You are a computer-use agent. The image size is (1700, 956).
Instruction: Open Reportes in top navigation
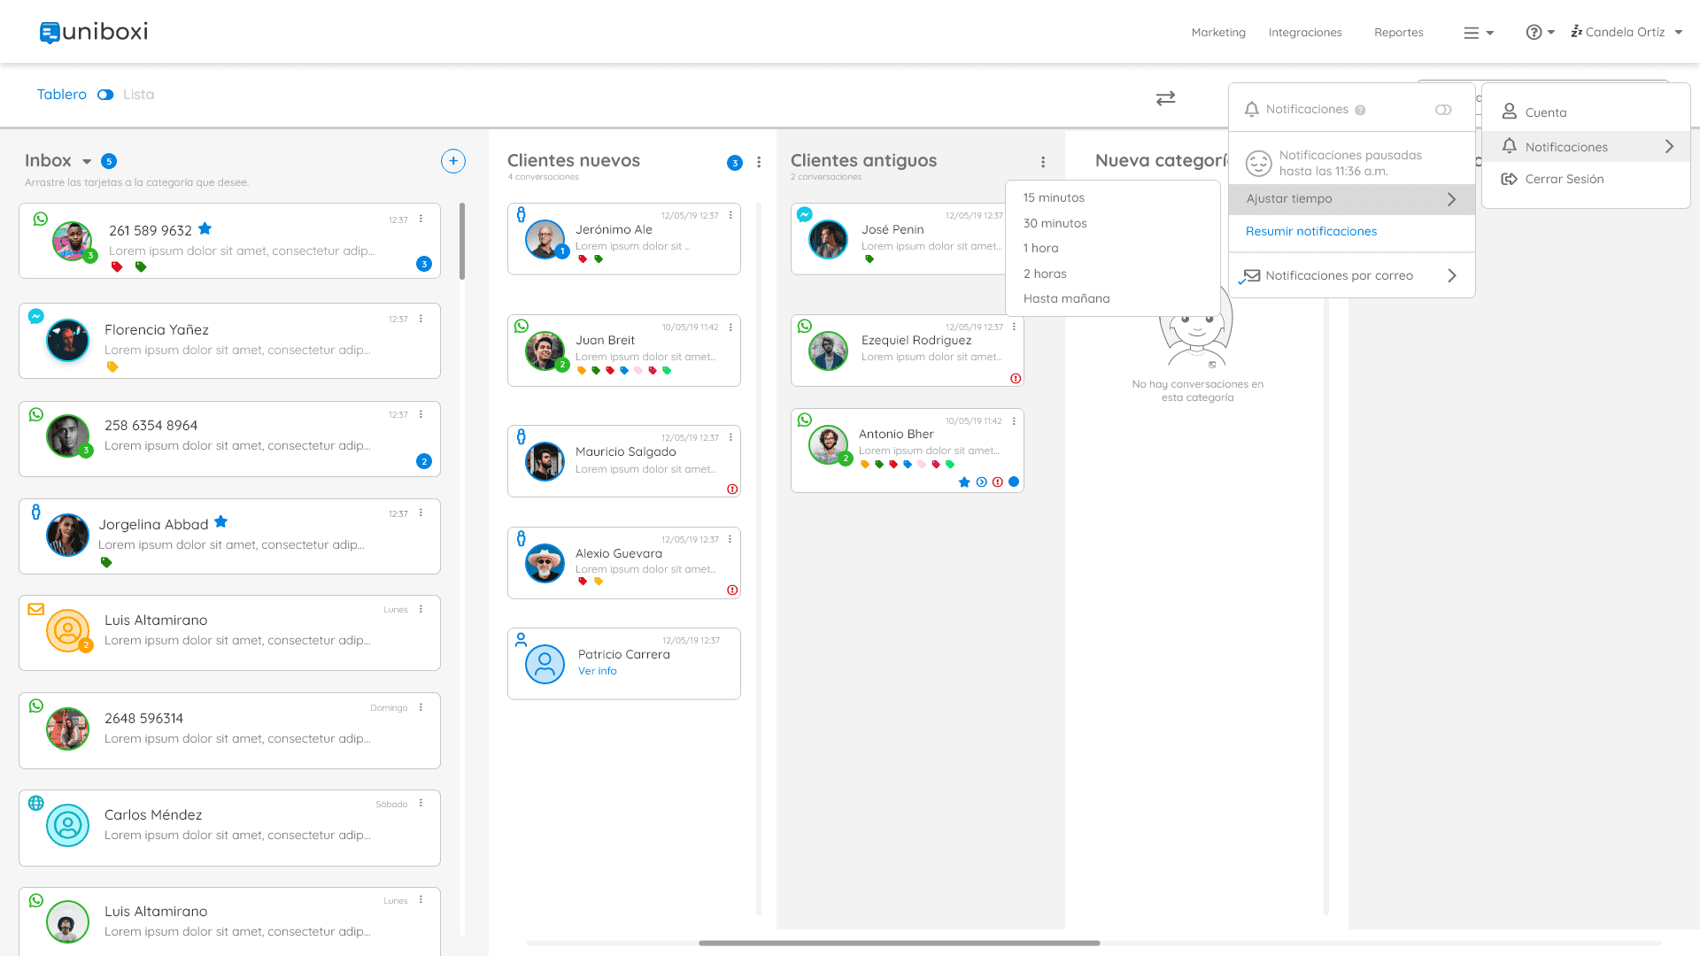coord(1398,33)
